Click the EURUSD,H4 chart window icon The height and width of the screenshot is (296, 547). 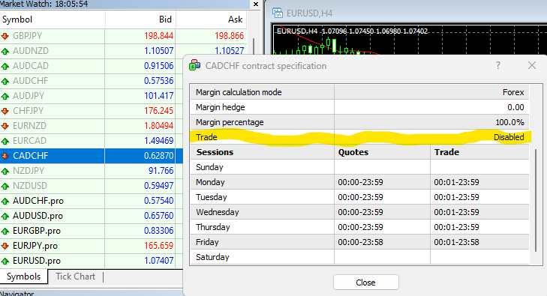[278, 13]
